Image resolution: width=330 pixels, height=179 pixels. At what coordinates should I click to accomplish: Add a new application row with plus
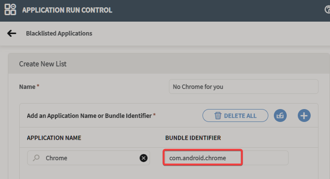click(x=304, y=115)
